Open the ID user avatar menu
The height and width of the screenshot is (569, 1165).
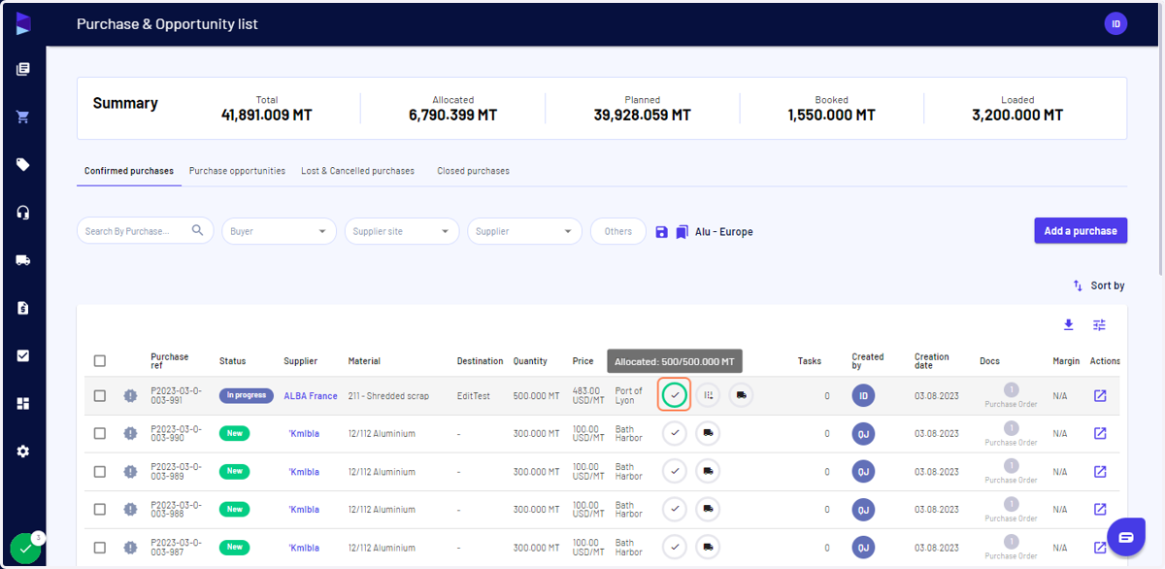tap(1115, 24)
